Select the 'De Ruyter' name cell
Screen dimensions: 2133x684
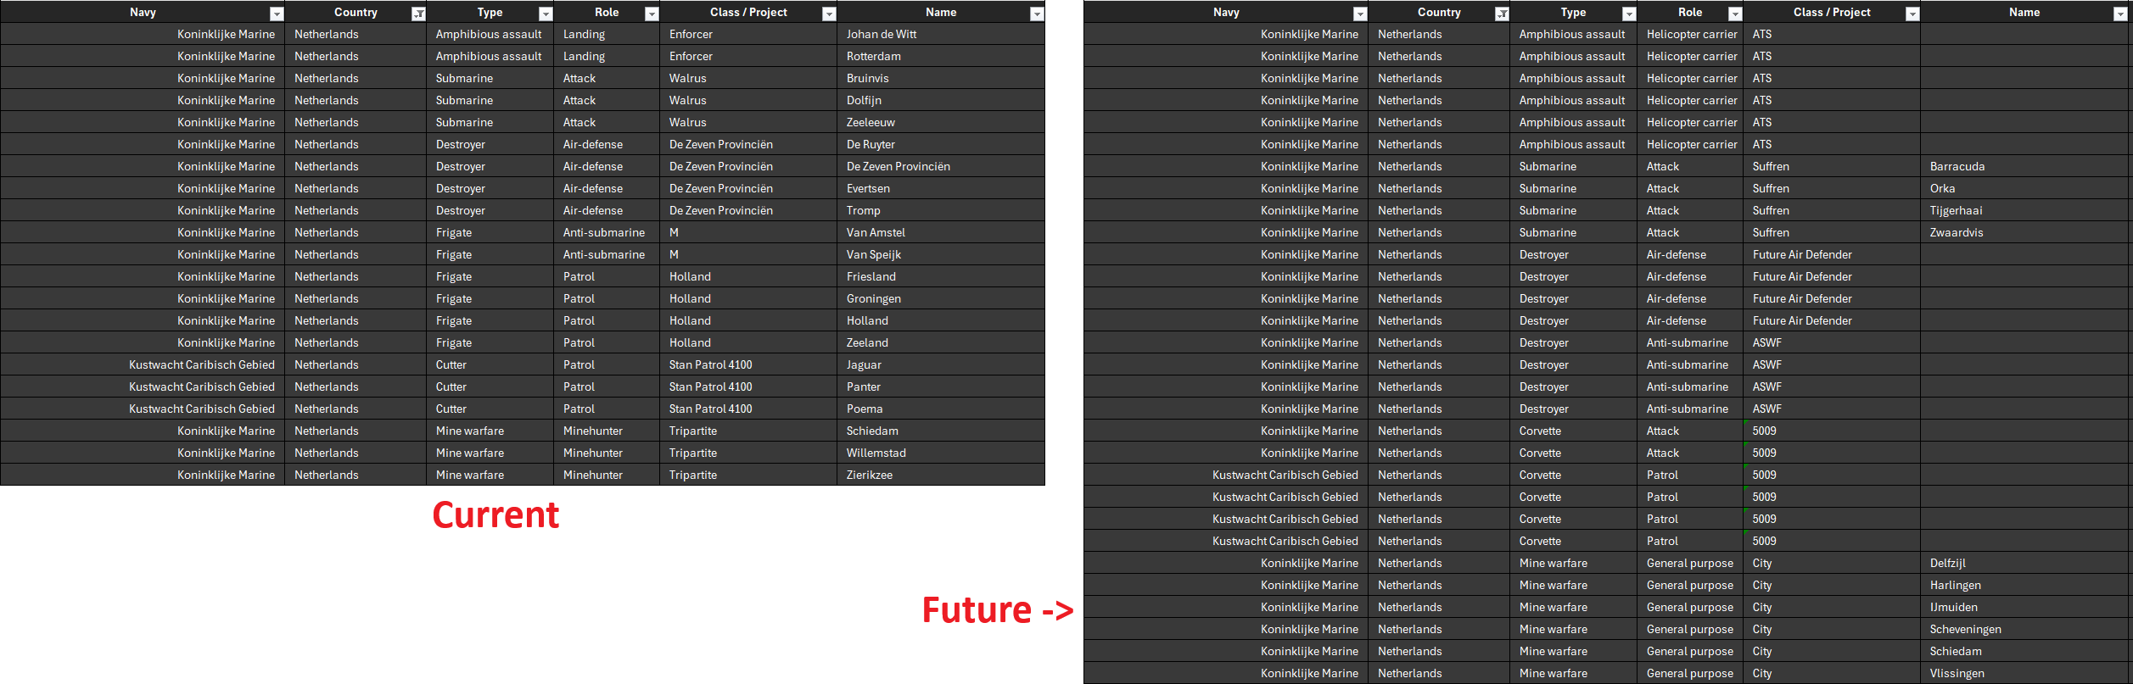coord(941,144)
